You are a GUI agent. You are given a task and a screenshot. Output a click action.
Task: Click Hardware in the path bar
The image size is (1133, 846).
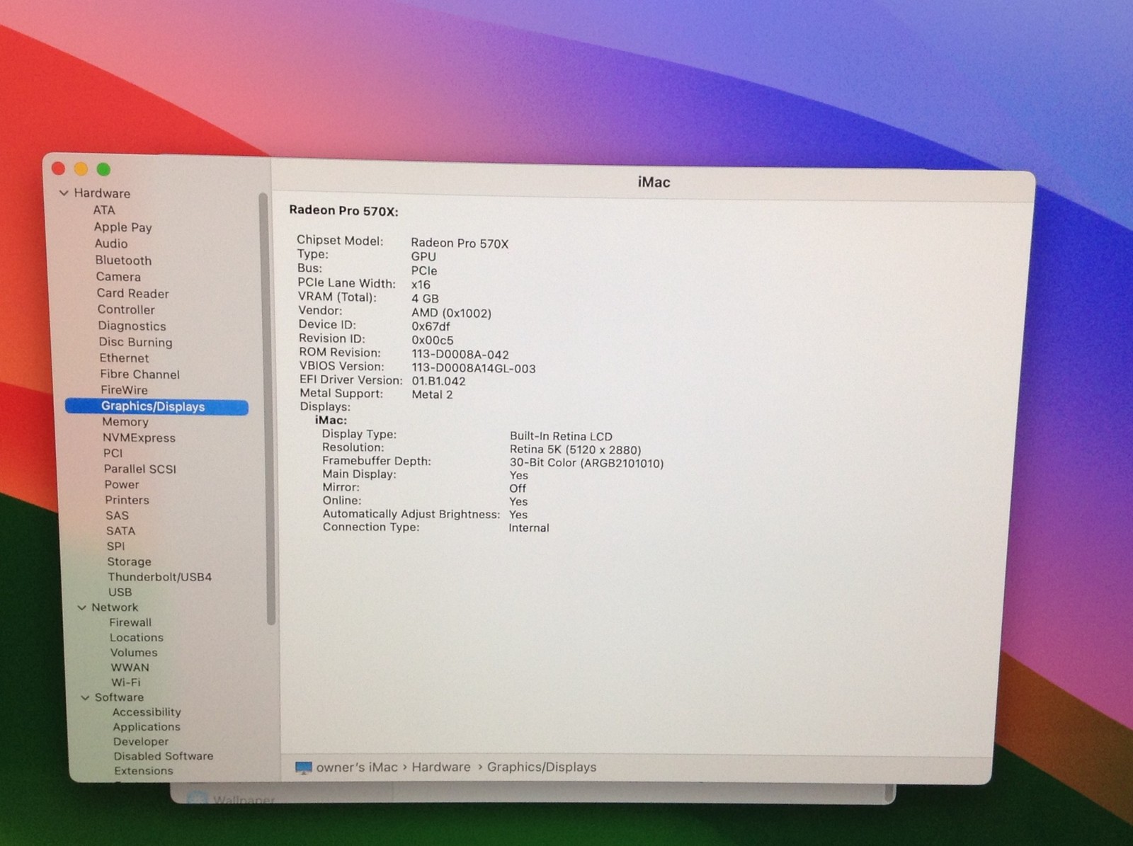pos(441,767)
